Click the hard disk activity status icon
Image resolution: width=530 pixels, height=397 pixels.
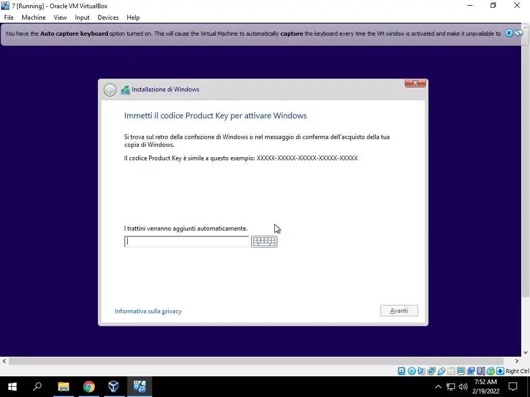401,371
